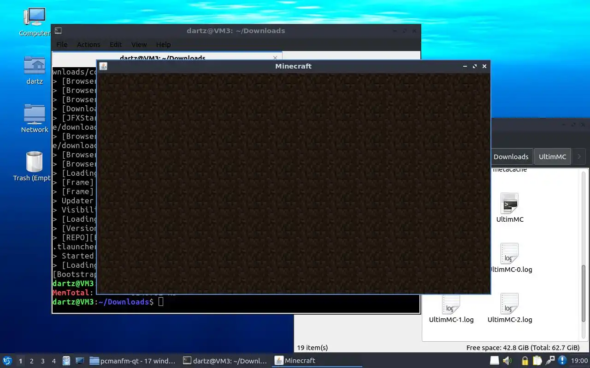Click the padlock tray icon
Screen dimensions: 590x368
[x=525, y=361]
